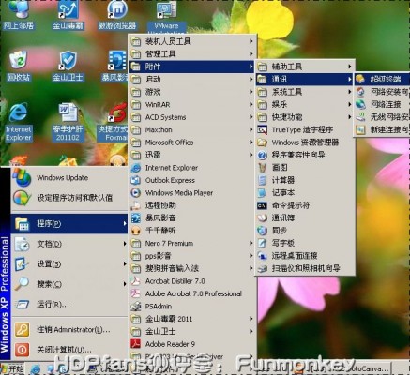410x375 pixels.
Task: Expand WinRAR submenu arrow
Action: 251,104
